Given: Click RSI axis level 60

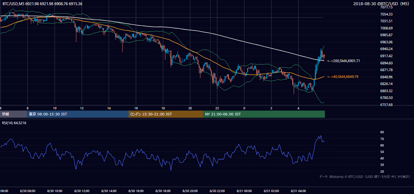Looking at the screenshot, I should pos(382,145).
